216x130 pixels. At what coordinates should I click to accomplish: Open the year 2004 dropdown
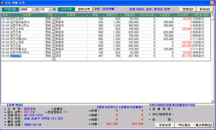click(33, 9)
